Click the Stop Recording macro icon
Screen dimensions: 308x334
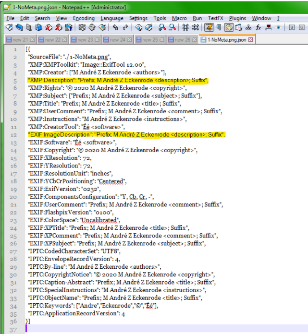click(302, 27)
